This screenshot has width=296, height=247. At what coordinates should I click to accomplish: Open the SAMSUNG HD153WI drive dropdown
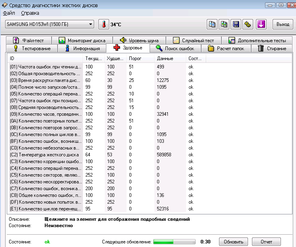(x=50, y=24)
